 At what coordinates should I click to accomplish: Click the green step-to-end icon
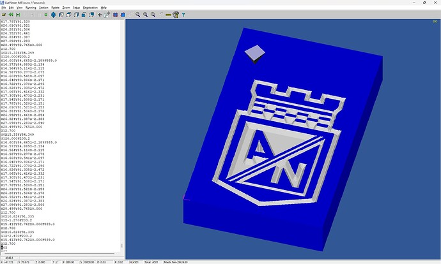(18, 15)
